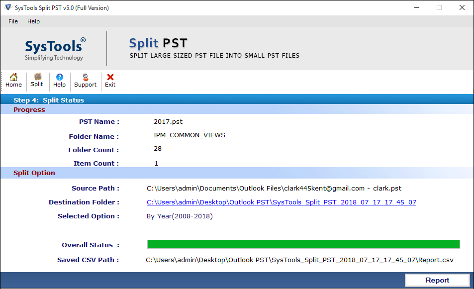Click the Report button
474x289 pixels.
click(437, 280)
